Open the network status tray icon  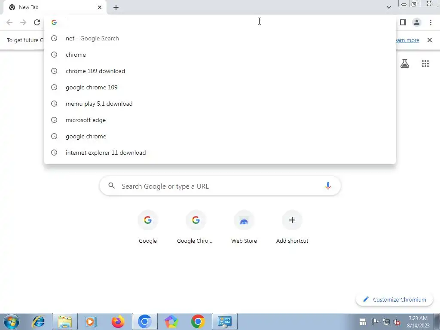pyautogui.click(x=386, y=321)
